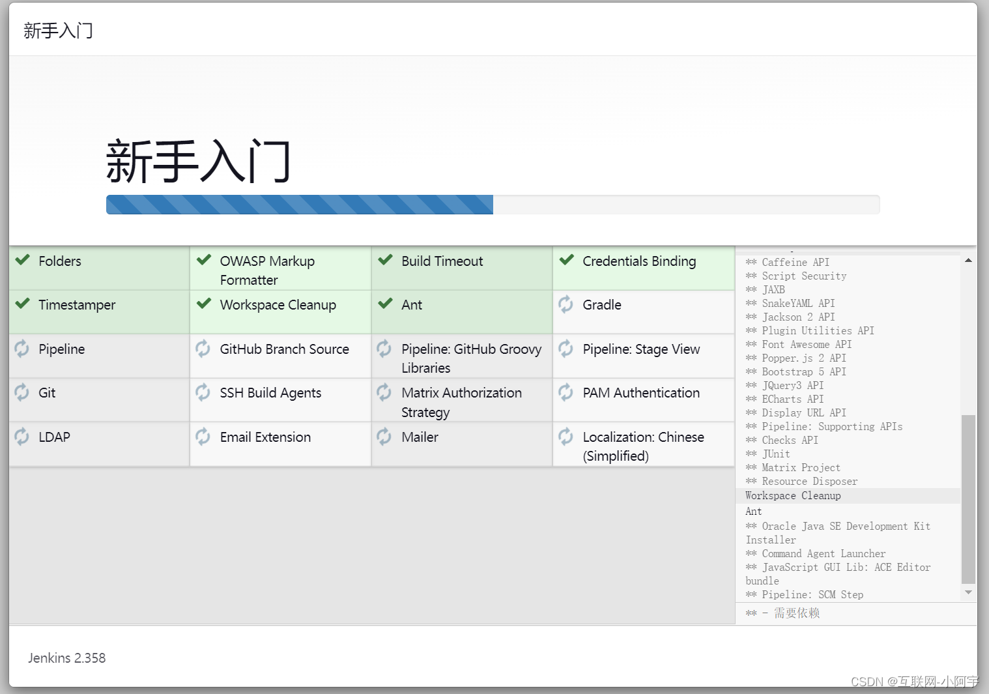Click spinner icon for Pipeline: GitHub Groovy Libraries
The height and width of the screenshot is (694, 989).
coord(384,349)
